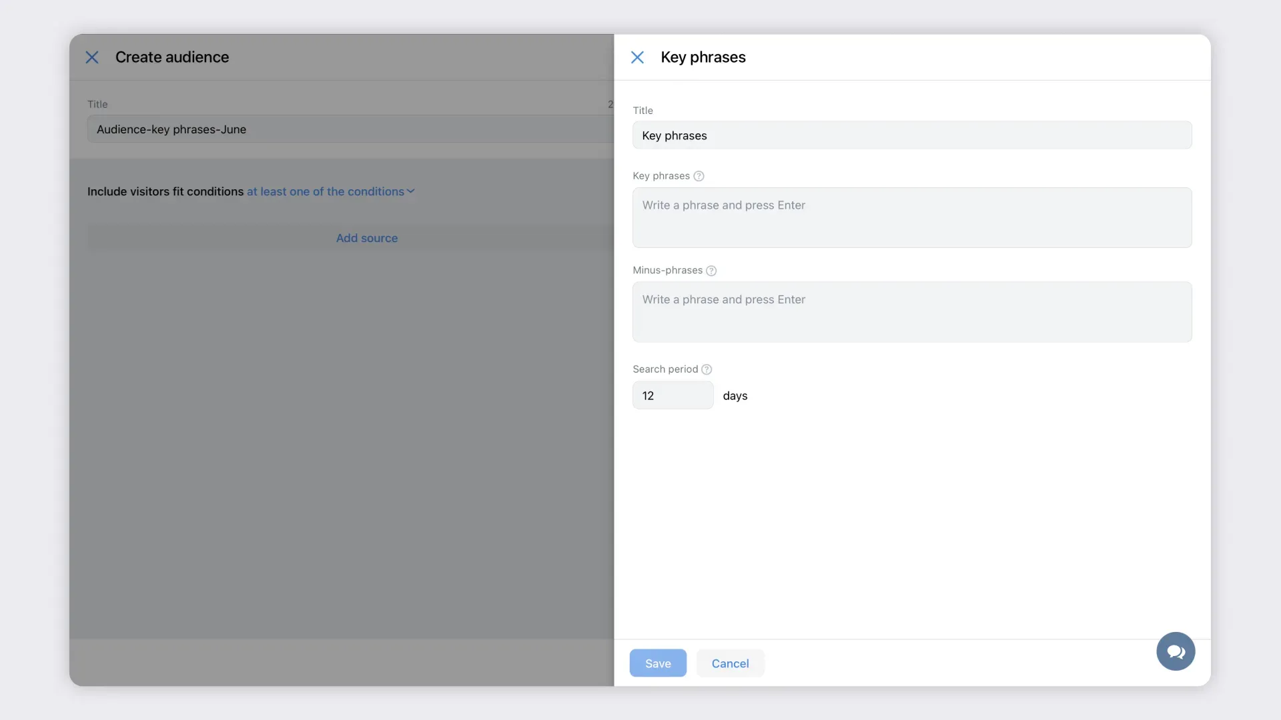This screenshot has width=1281, height=720.
Task: Click into the Key phrases text area
Action: 911,217
